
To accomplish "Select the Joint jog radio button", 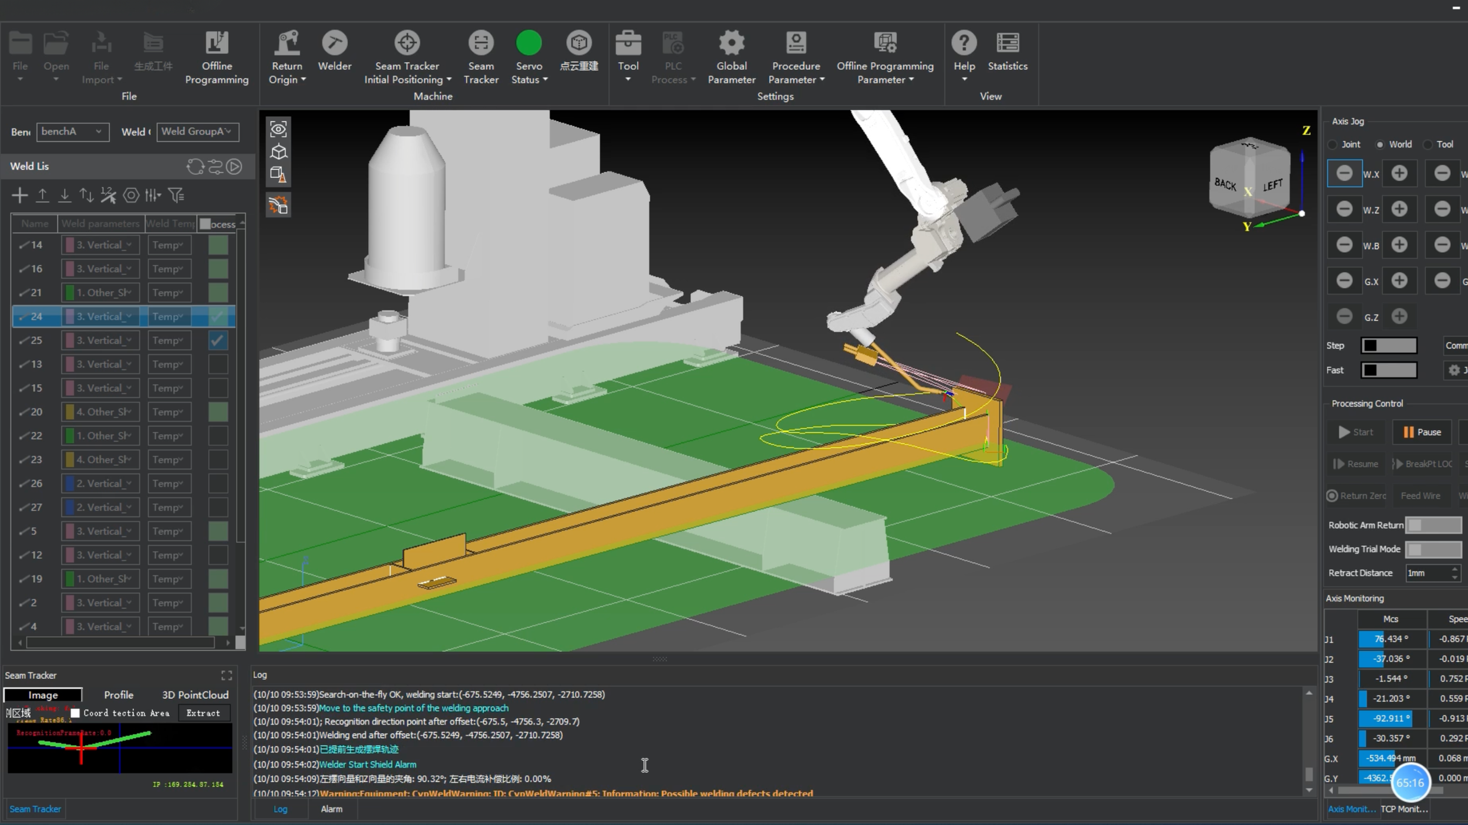I will point(1334,144).
